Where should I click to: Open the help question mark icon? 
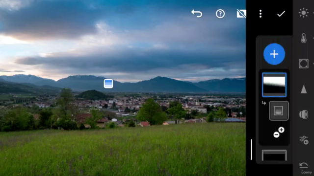(x=220, y=14)
